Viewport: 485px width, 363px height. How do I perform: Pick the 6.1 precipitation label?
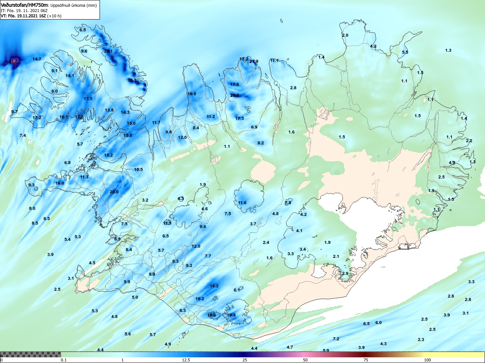click(x=237, y=290)
